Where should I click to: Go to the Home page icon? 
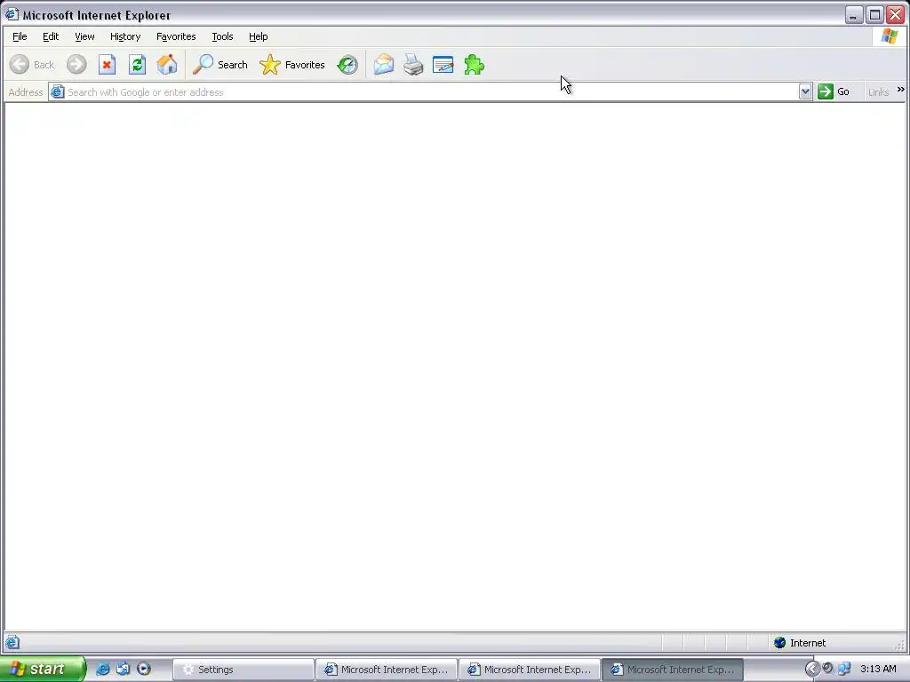[167, 64]
